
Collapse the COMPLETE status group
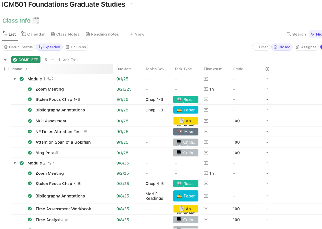5,60
